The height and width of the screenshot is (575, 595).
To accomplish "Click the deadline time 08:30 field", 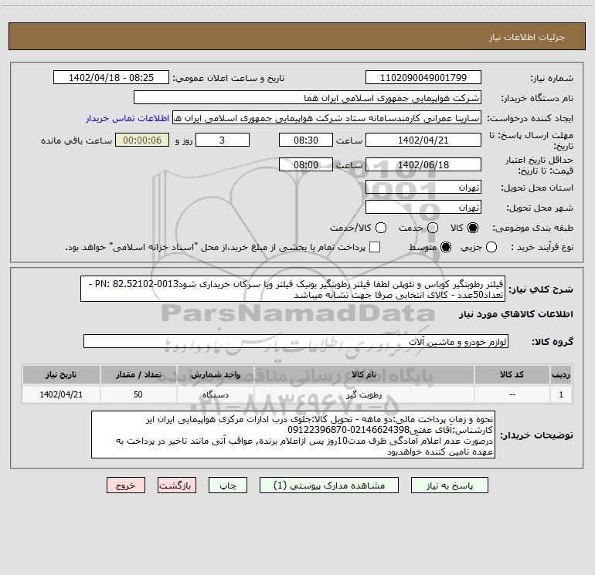I will coord(306,140).
